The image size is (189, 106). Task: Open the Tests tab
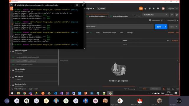tap(121, 32)
